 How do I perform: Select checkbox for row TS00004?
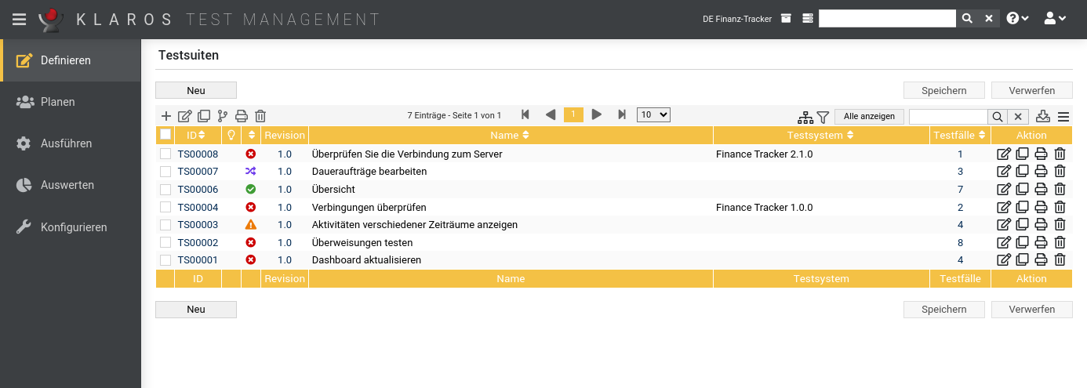[x=165, y=208]
